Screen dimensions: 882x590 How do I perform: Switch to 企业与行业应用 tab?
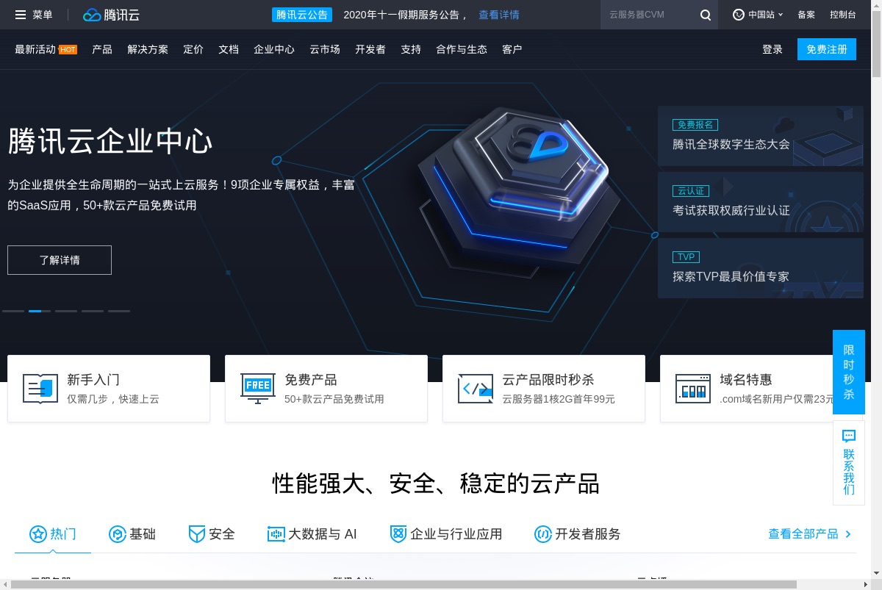tap(446, 534)
